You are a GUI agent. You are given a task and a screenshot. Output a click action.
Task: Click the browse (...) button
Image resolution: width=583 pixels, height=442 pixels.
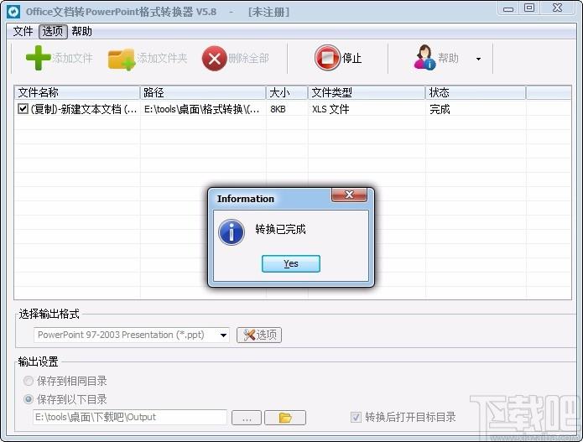[247, 418]
